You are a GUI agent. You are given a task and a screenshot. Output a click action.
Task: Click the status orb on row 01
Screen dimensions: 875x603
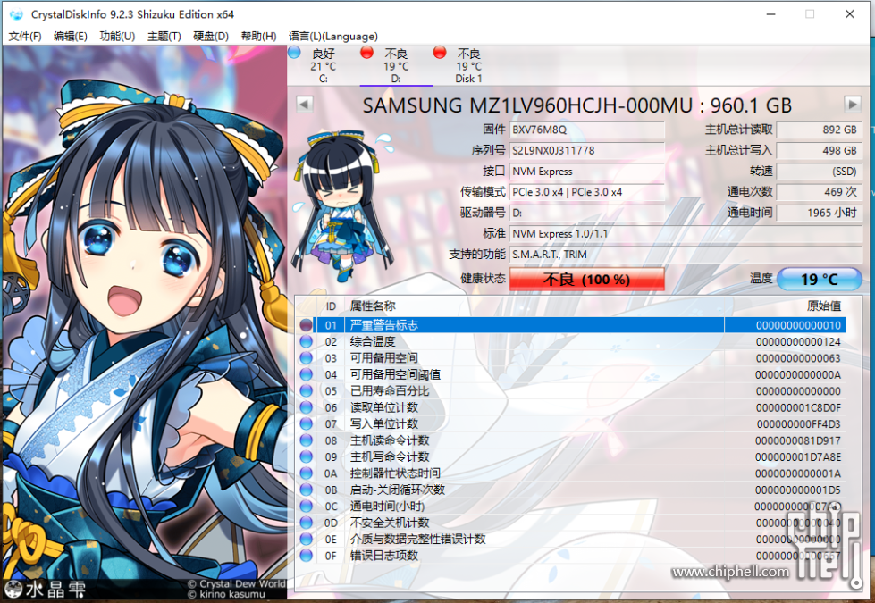point(306,325)
